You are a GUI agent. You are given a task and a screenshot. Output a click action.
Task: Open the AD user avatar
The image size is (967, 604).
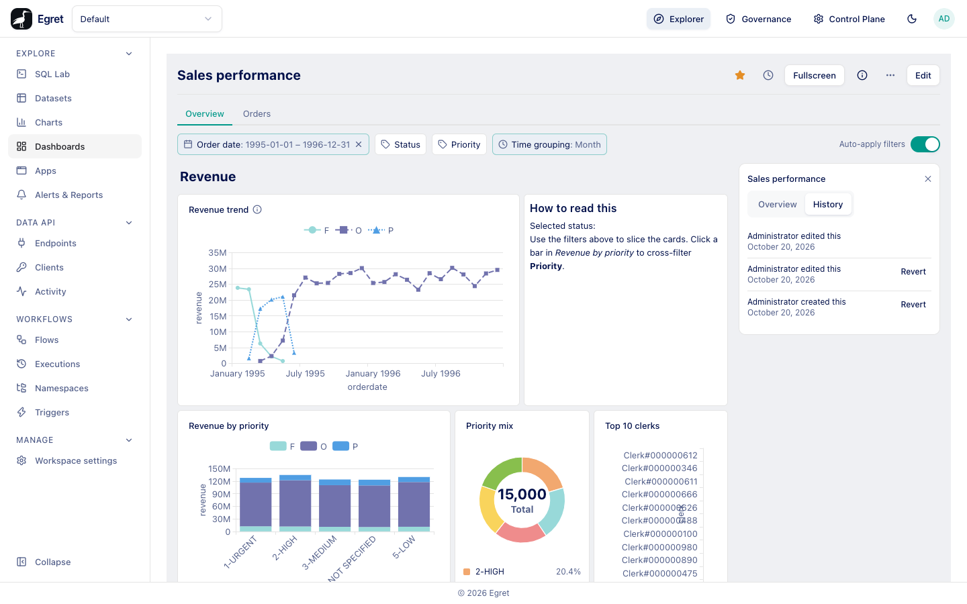[944, 19]
